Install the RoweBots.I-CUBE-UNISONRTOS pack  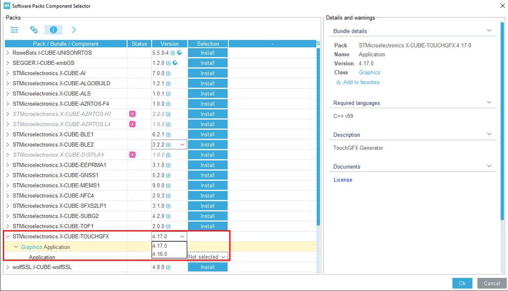click(207, 53)
